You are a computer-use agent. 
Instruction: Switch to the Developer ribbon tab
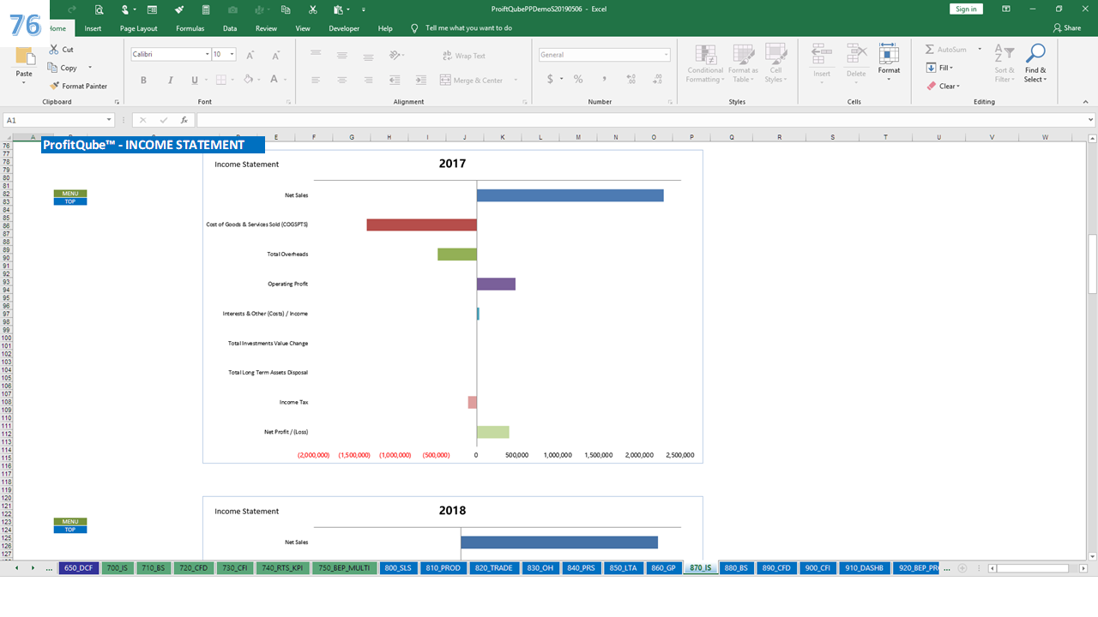click(x=344, y=28)
